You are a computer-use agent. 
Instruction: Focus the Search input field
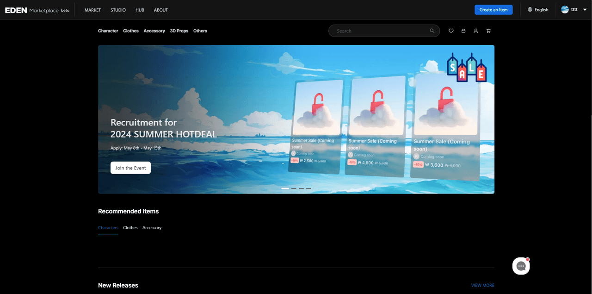(379, 31)
